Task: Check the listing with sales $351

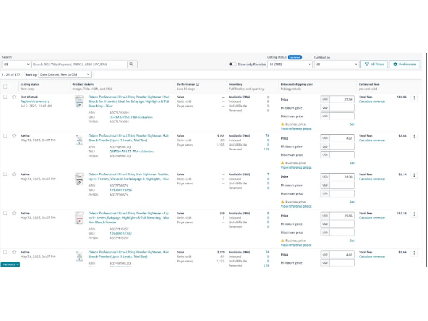Action: click(6, 136)
